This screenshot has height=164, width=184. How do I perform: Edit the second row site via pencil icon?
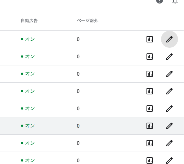[x=169, y=57]
